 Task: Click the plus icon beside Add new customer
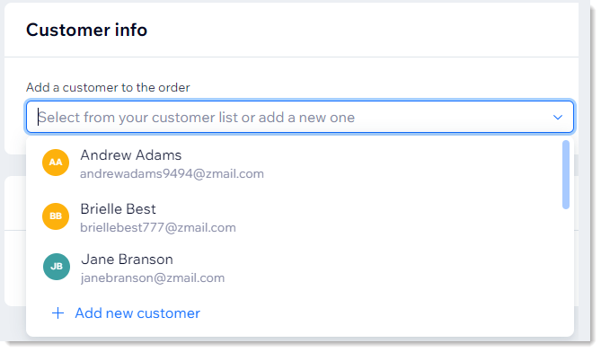tap(57, 312)
